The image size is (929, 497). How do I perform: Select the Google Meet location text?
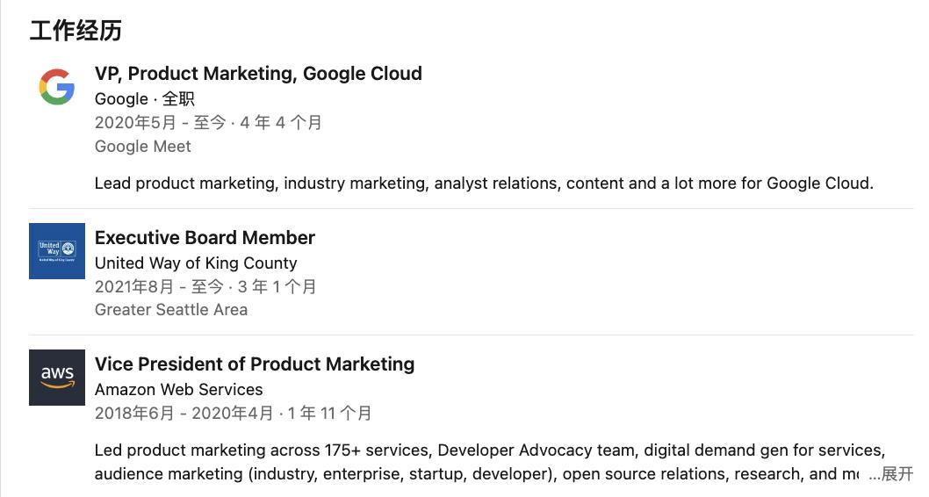pos(143,147)
